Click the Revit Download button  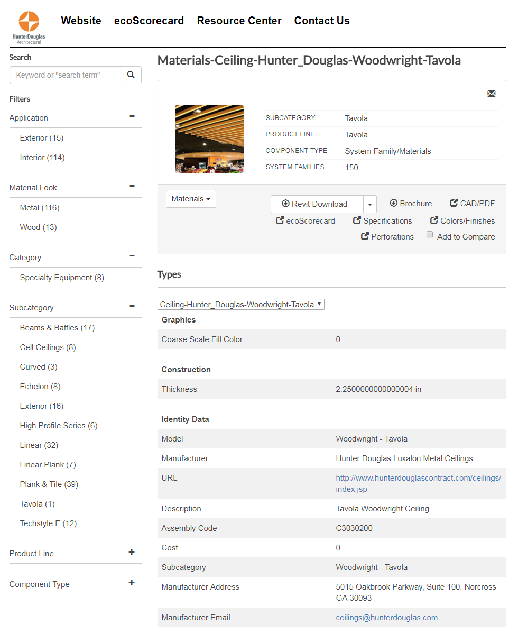pos(317,204)
